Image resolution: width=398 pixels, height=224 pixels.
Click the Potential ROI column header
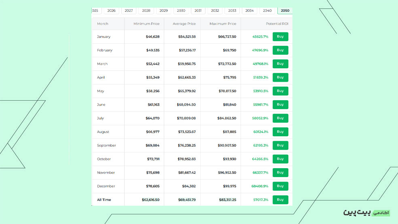tap(279, 24)
